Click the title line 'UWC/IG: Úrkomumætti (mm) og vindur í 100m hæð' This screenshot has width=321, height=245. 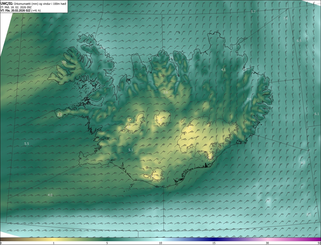point(33,4)
